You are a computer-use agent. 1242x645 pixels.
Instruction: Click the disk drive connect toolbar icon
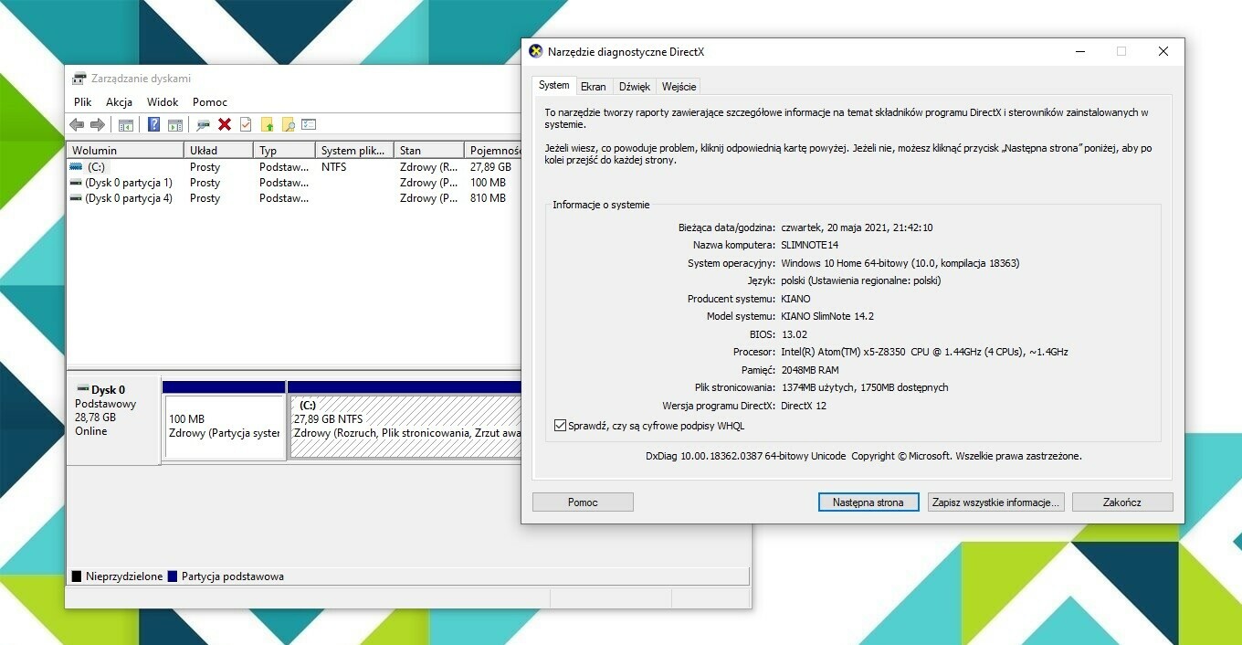(203, 124)
